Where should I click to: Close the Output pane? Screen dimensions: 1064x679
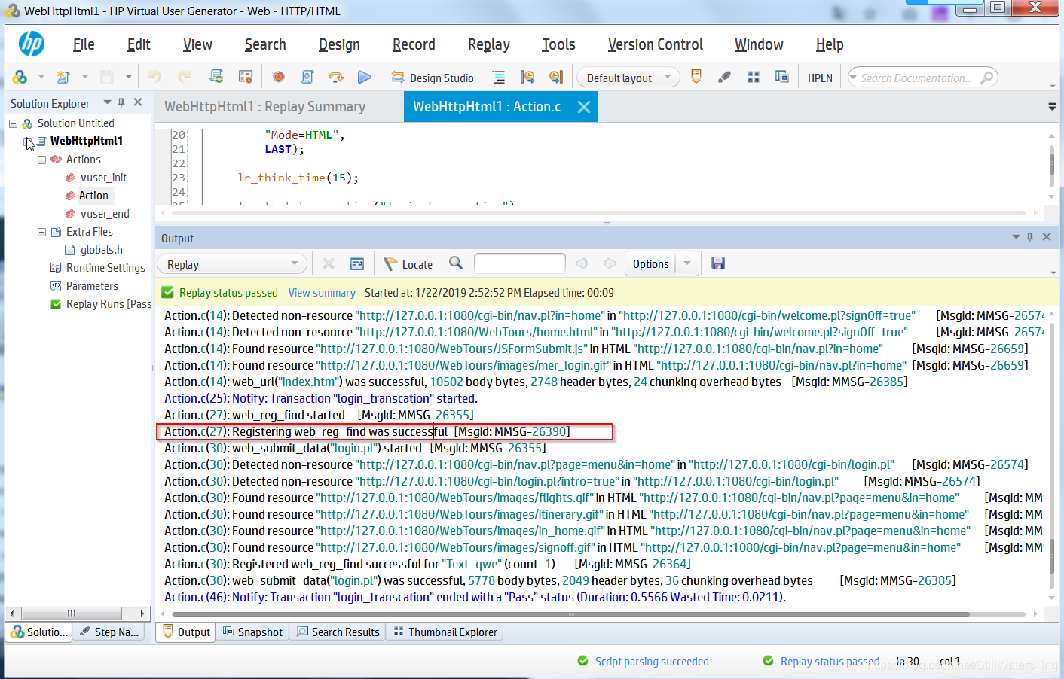tap(1047, 236)
